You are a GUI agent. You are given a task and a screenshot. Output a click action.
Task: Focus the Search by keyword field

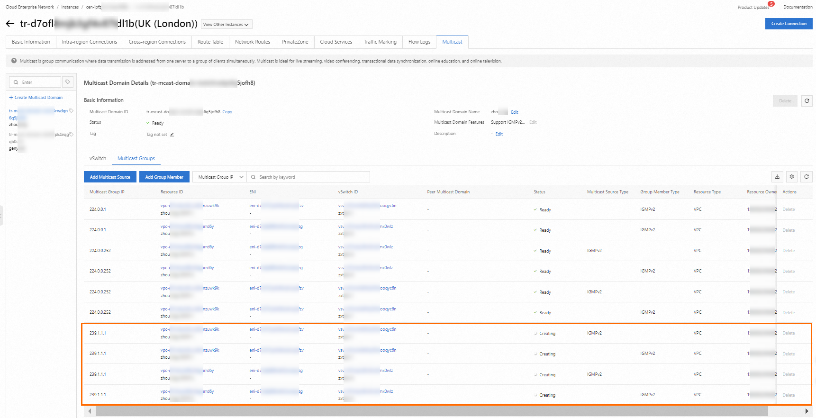(308, 177)
